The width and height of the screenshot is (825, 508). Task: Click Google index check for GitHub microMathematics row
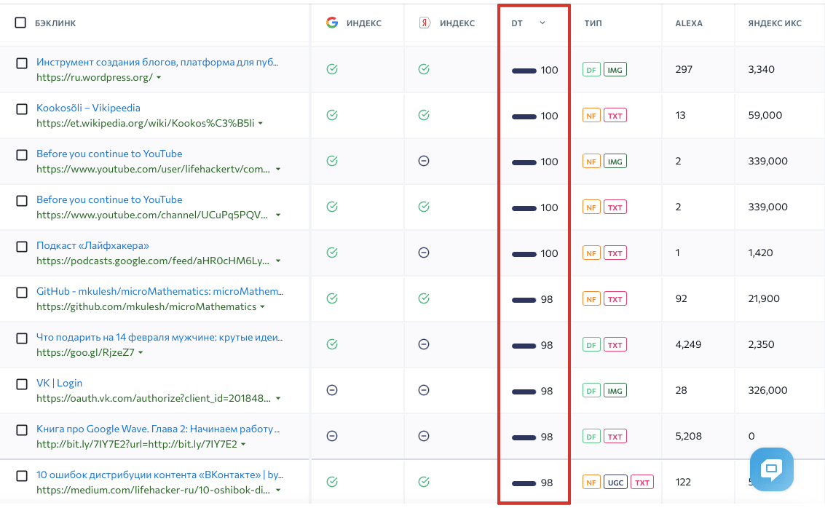click(332, 298)
